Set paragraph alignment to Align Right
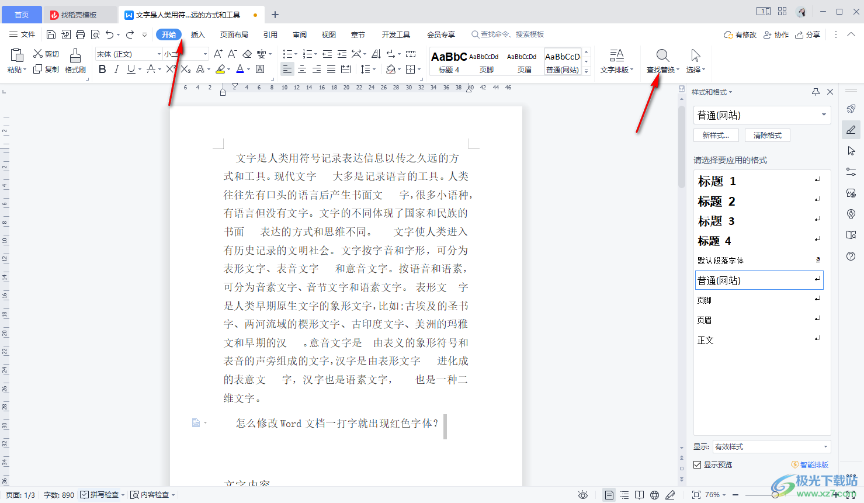This screenshot has width=864, height=503. [x=317, y=69]
